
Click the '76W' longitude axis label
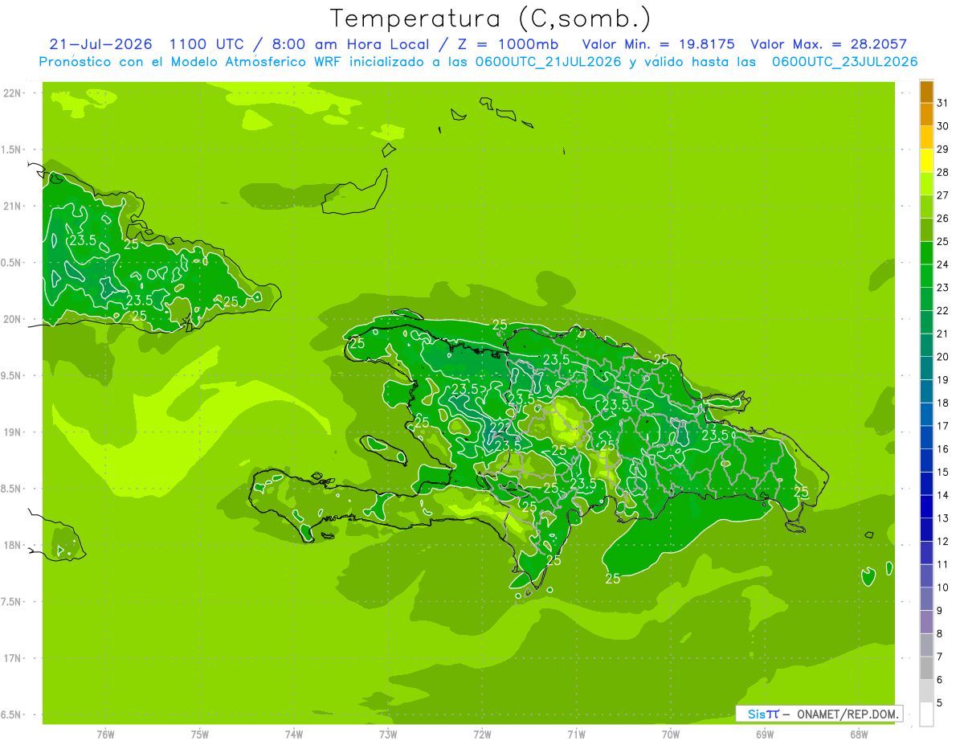point(105,735)
